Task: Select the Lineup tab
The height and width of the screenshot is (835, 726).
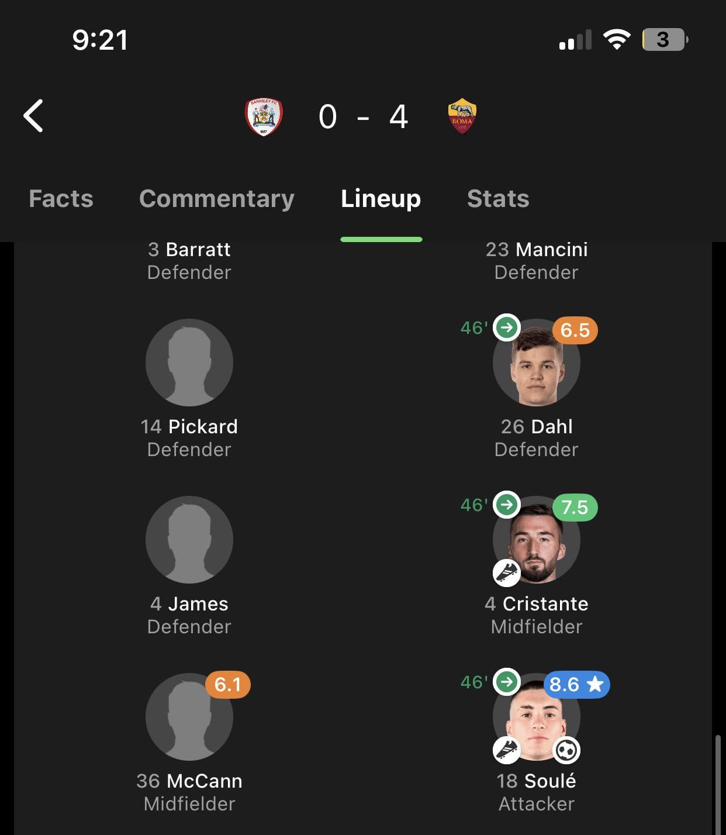Action: coord(381,199)
